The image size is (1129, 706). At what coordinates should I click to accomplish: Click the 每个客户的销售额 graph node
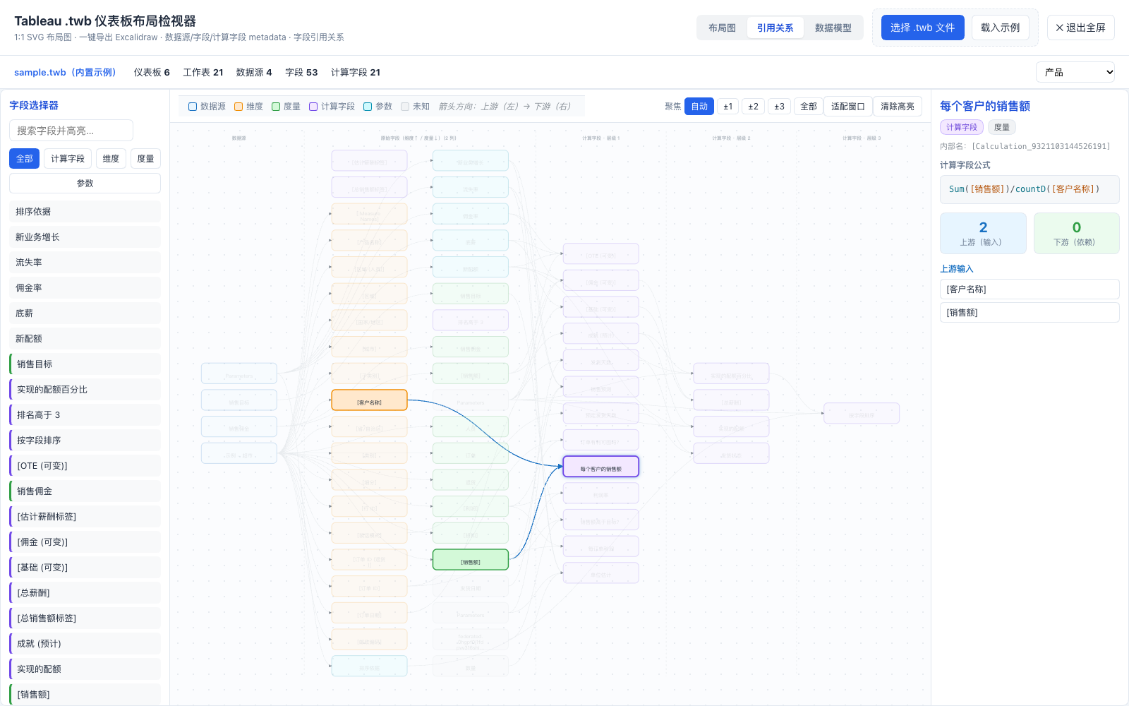(600, 467)
